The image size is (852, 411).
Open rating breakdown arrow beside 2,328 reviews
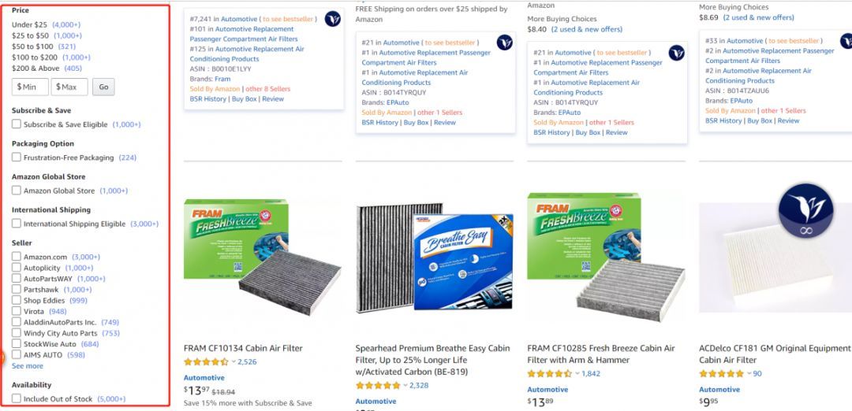point(405,386)
